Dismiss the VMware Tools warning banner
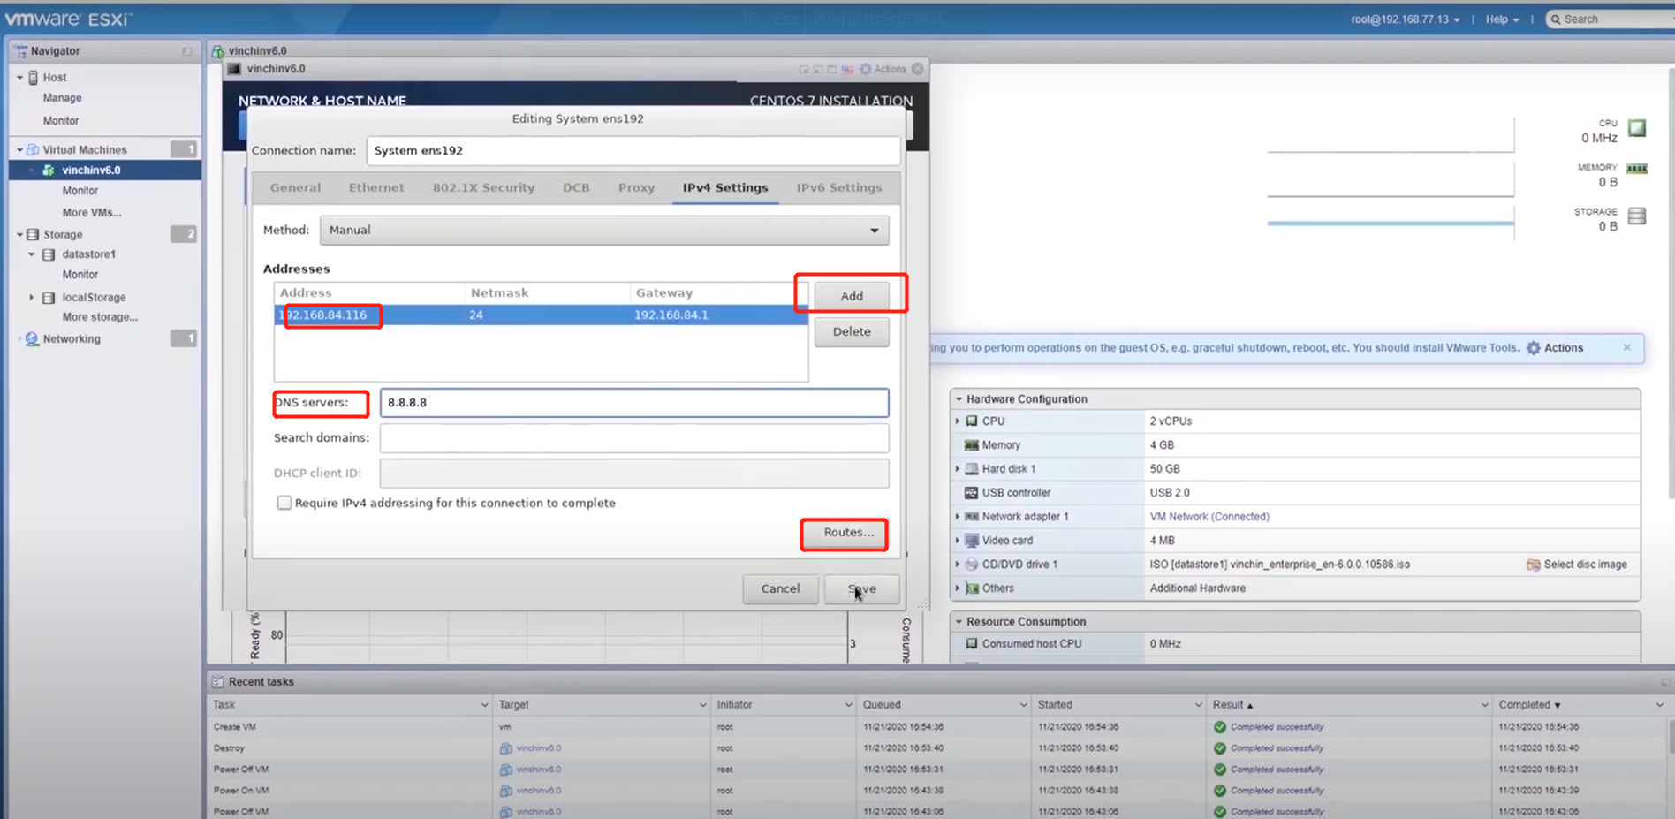 pos(1627,347)
